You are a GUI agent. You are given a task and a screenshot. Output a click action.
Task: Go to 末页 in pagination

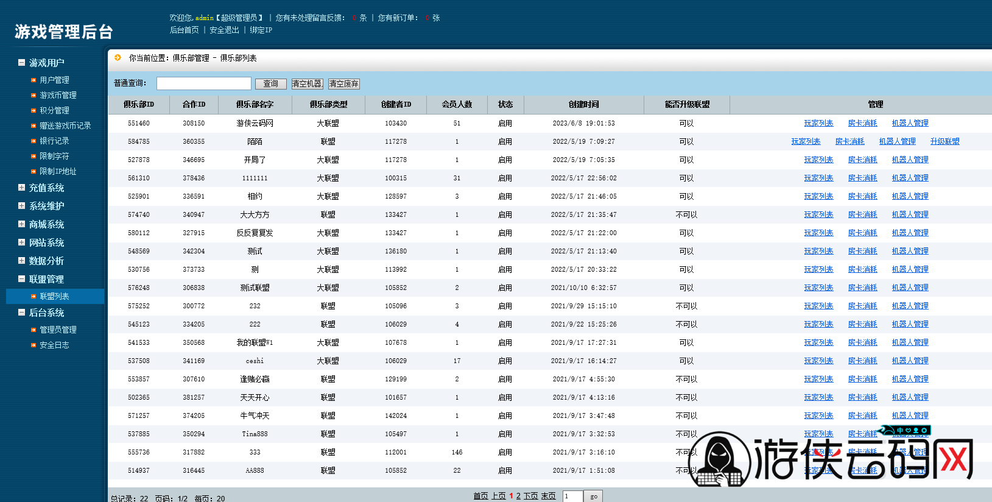[x=549, y=496]
